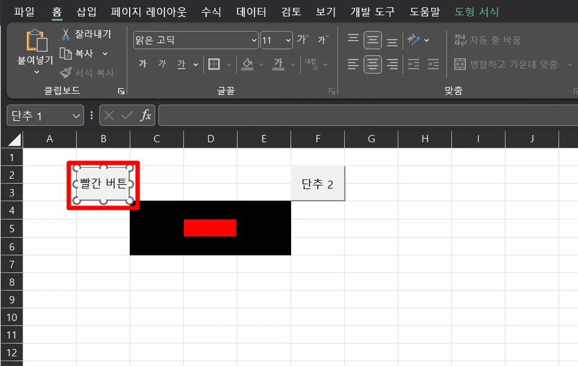Expand the fill color dropdown arrow
The image size is (578, 366).
(x=261, y=64)
